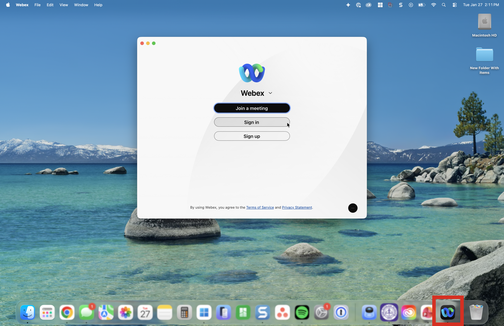504x326 pixels.
Task: Expand the Webex product dropdown chevron
Action: pyautogui.click(x=270, y=93)
